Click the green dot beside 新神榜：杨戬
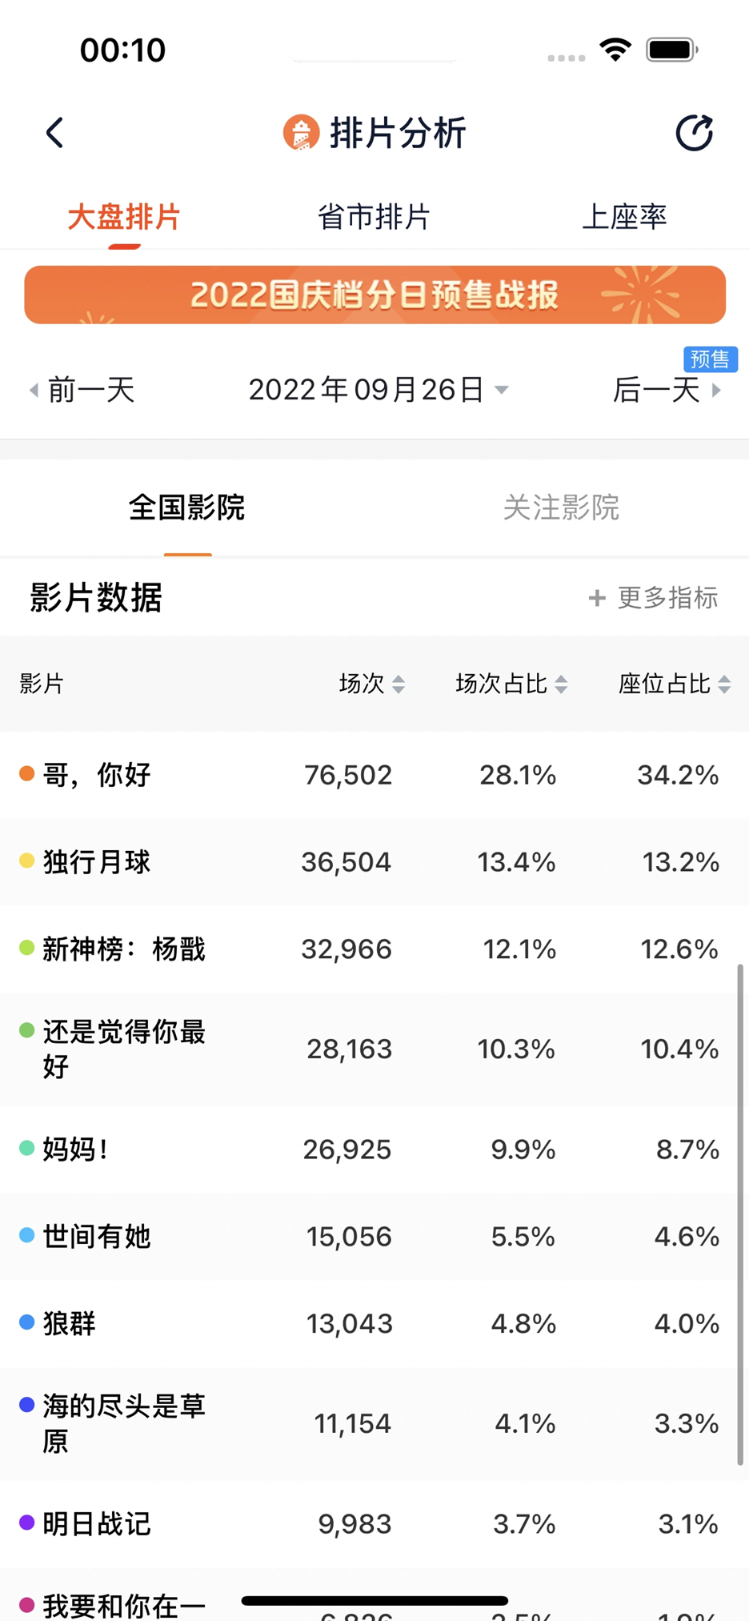 (25, 949)
